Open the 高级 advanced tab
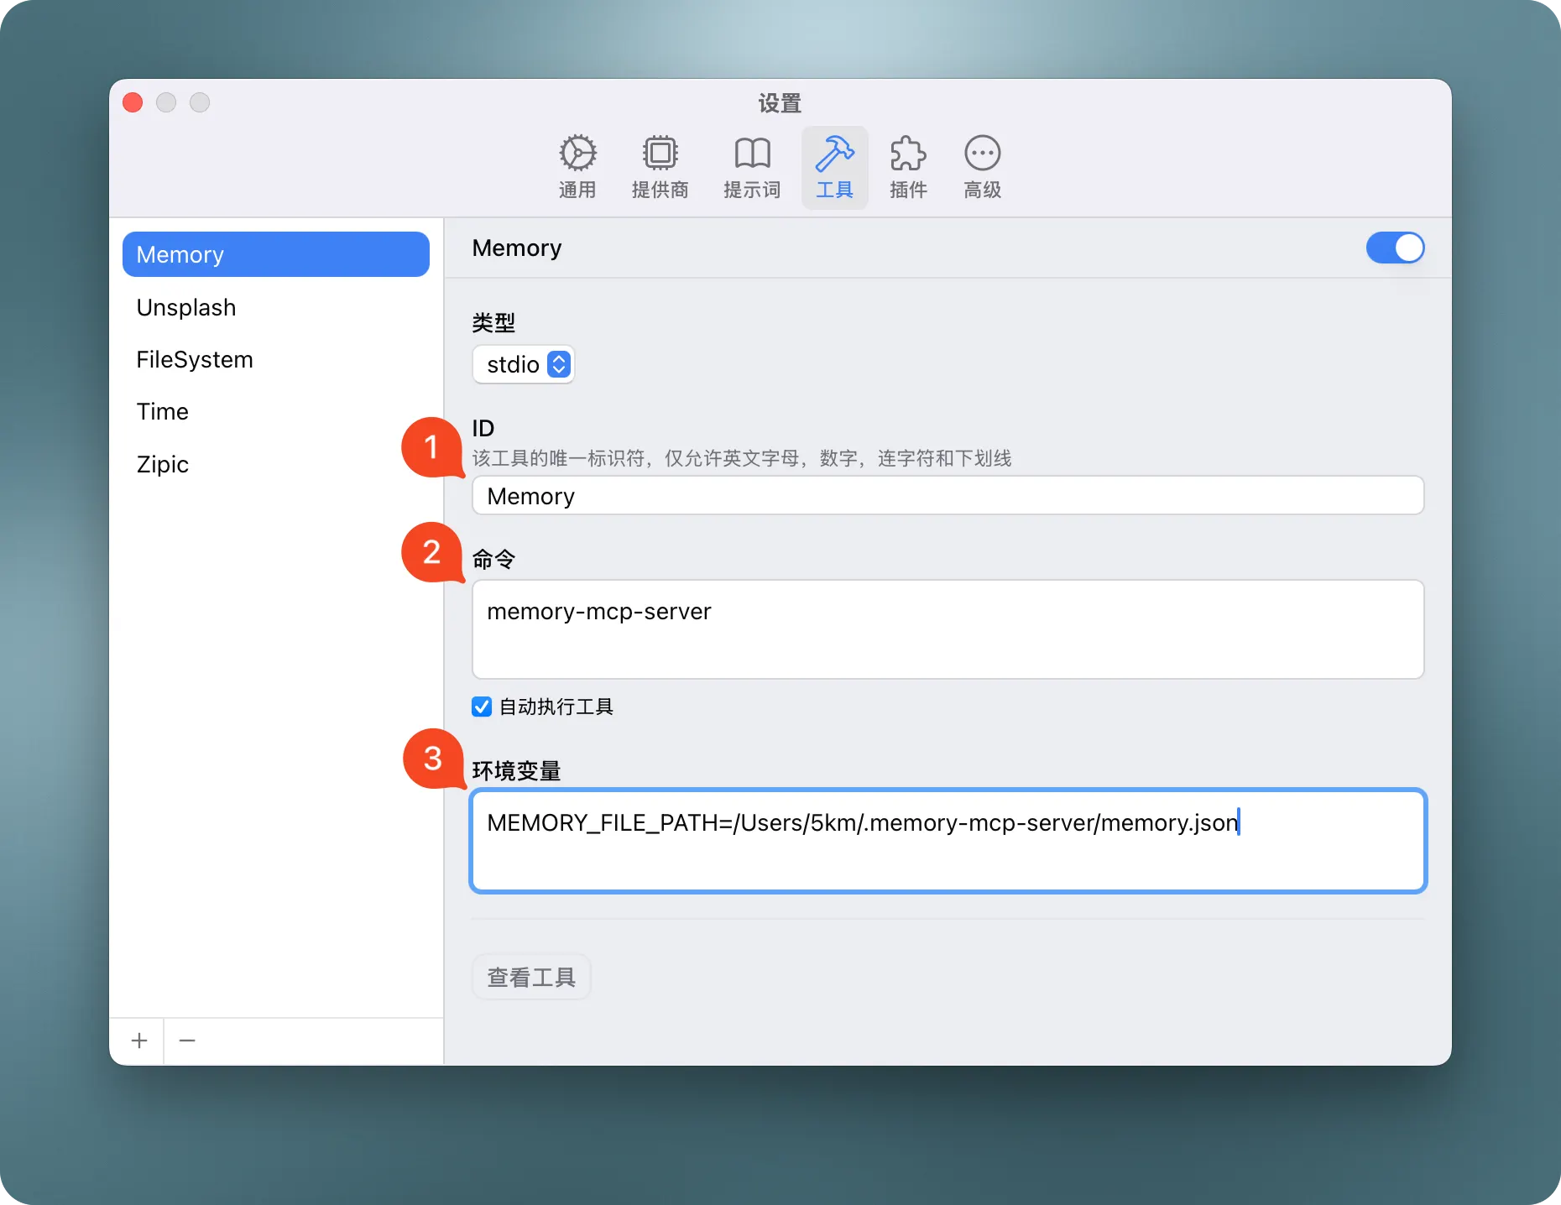 982,168
